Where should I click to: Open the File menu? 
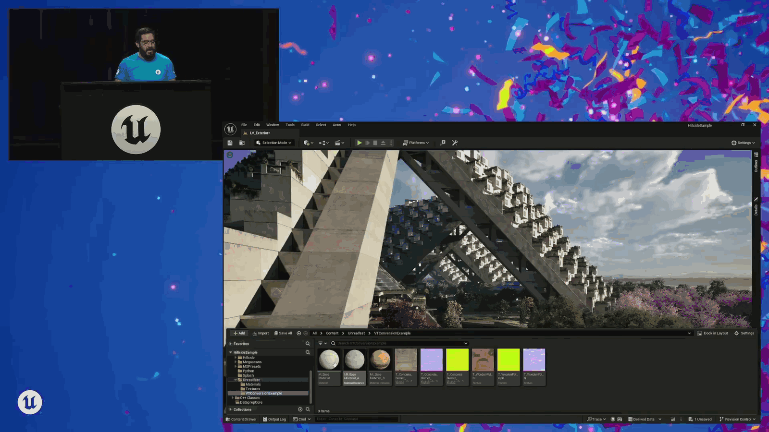click(244, 125)
